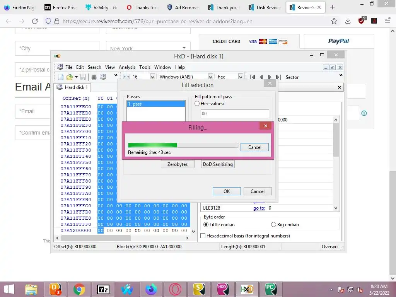
Task: Switch to the Hard disk 1 tab
Action: [72, 87]
